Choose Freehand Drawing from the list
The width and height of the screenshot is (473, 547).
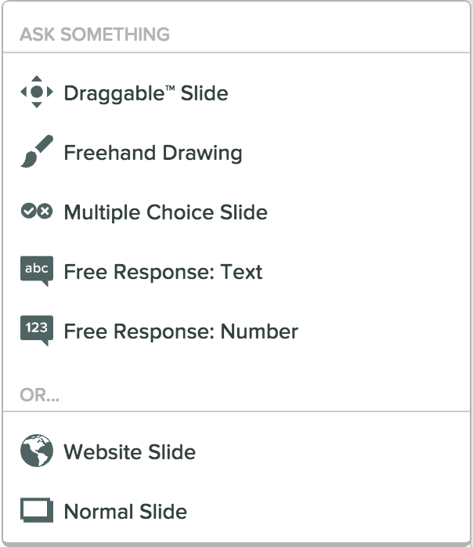coord(153,153)
